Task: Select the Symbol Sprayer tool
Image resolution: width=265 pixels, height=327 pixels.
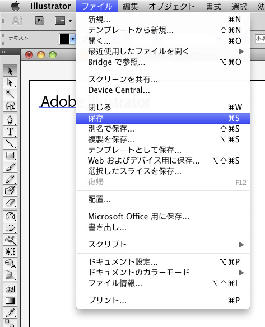Action: 10,263
